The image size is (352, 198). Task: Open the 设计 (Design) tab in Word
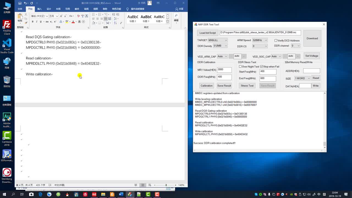tap(49, 9)
